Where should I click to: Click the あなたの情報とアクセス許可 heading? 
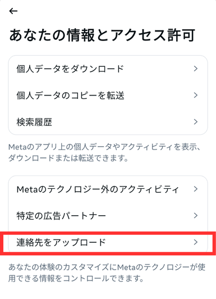click(102, 35)
